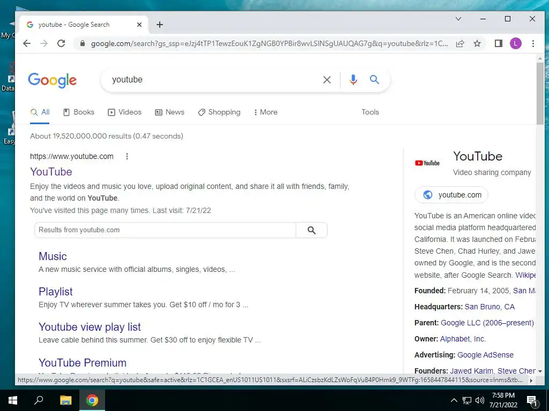Follow the Google LLC (2006–present) link
The image size is (549, 411).
(487, 323)
